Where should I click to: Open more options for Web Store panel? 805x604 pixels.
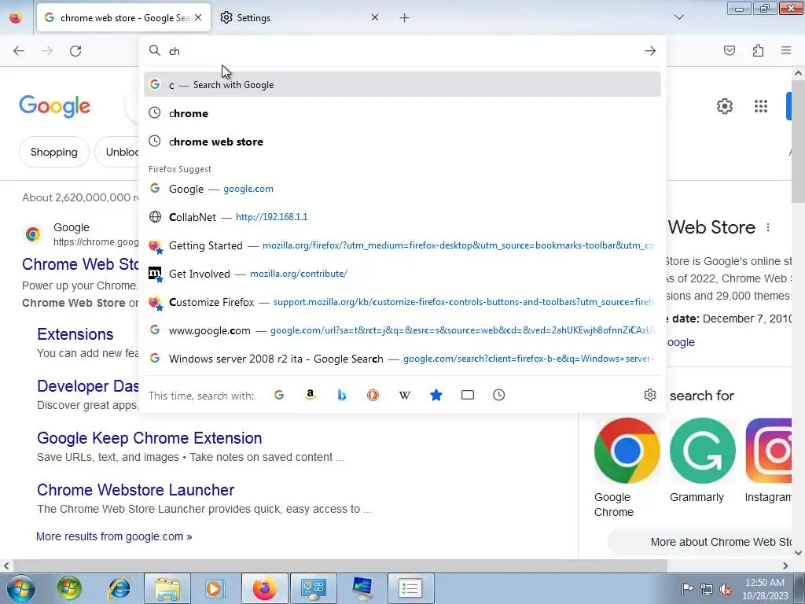tap(768, 227)
